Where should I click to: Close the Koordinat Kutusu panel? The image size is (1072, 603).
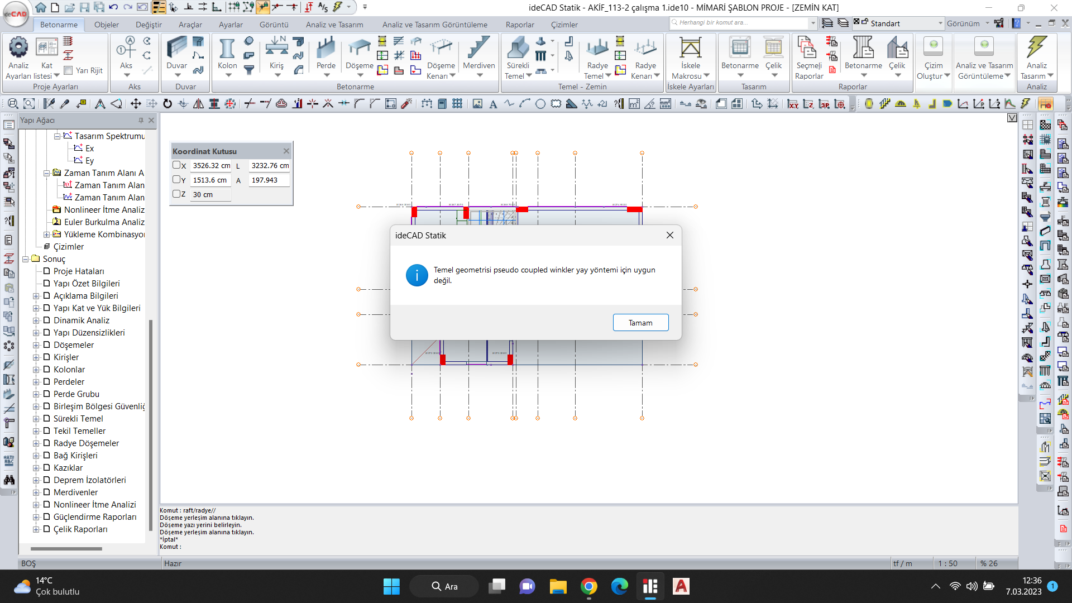286,151
